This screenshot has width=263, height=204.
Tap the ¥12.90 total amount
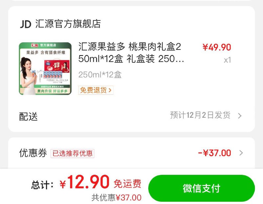point(84,182)
